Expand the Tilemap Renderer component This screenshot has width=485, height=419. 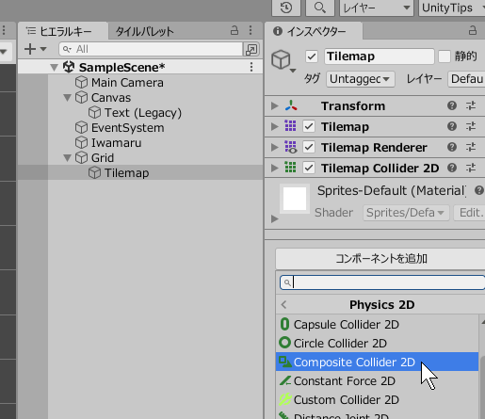[x=274, y=147]
